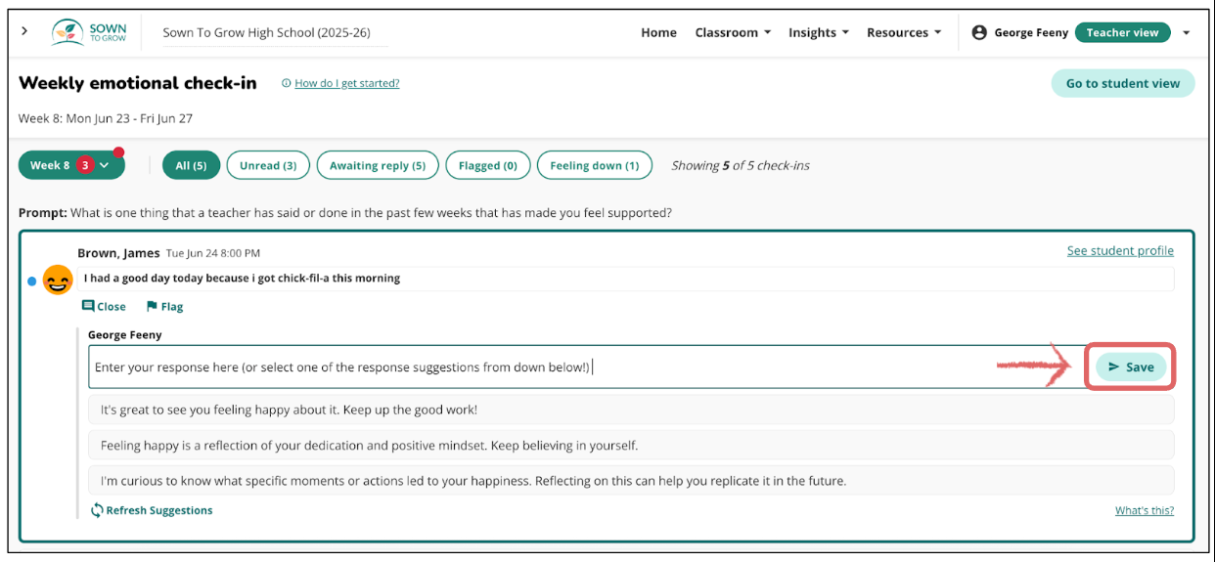
Task: Select the Flagged (0) filter
Action: [487, 165]
